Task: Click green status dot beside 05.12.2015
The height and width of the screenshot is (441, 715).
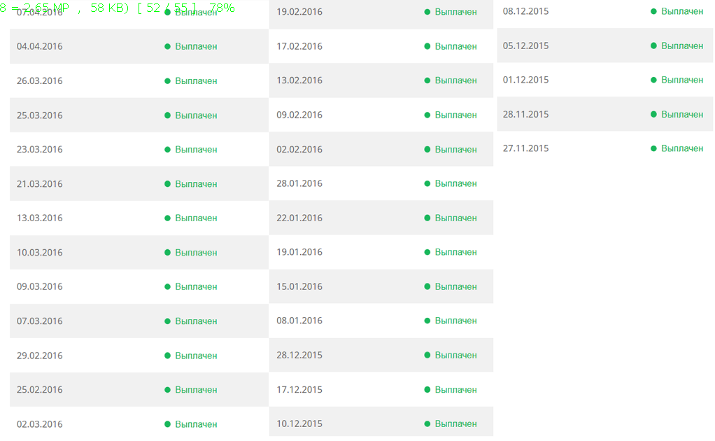Action: pos(654,45)
